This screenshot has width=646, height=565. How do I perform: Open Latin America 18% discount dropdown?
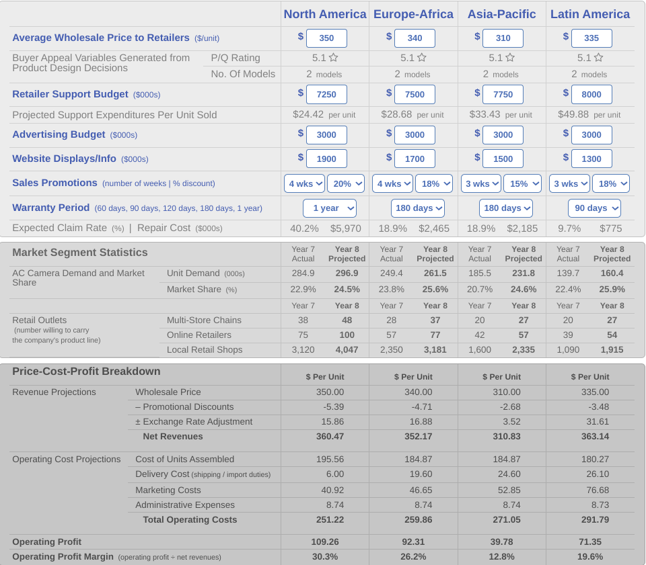(611, 183)
